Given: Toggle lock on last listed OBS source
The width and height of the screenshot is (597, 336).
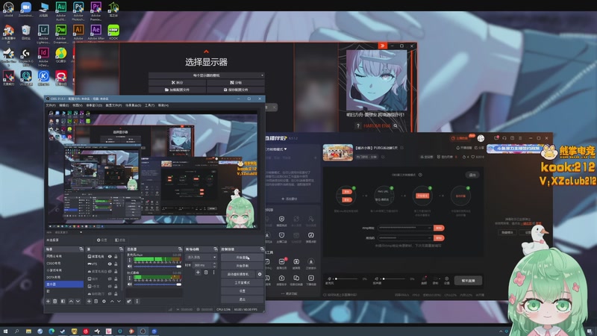Looking at the screenshot, I should tap(116, 293).
